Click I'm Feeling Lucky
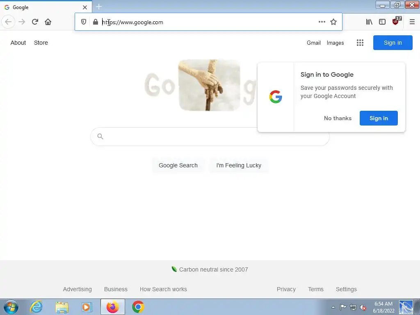 (239, 165)
